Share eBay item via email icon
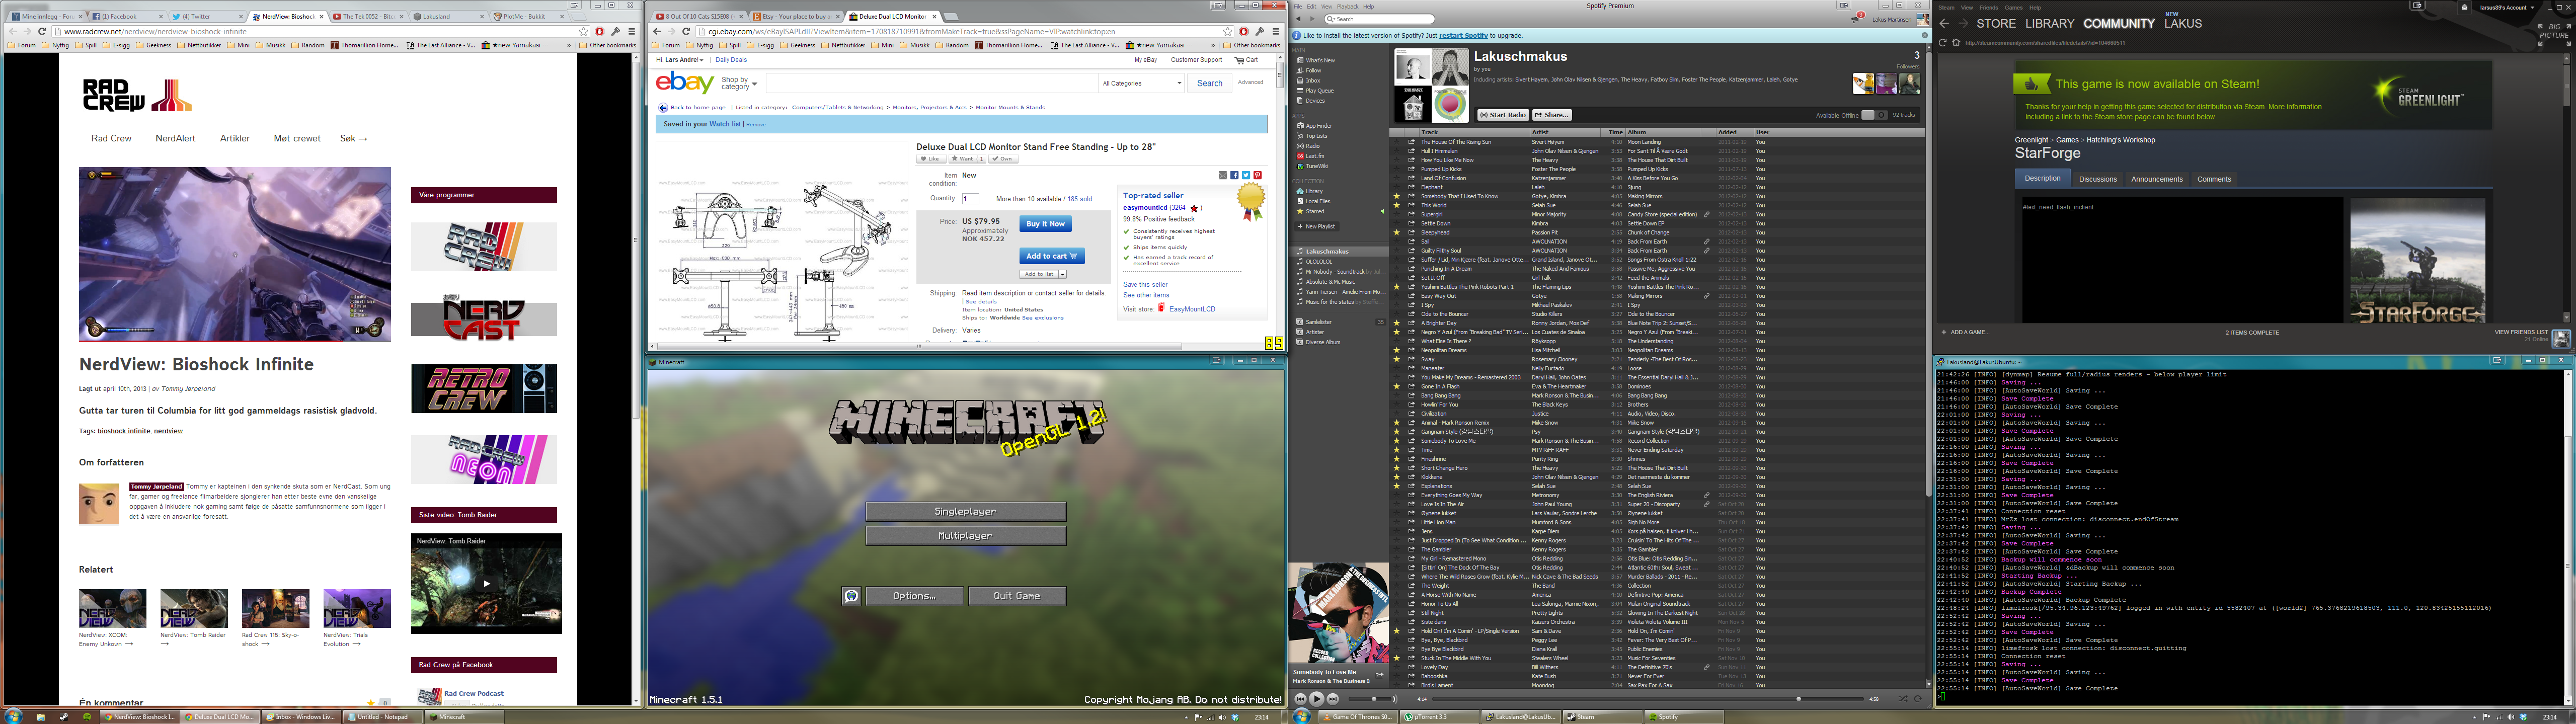The height and width of the screenshot is (724, 2576). click(x=1223, y=175)
